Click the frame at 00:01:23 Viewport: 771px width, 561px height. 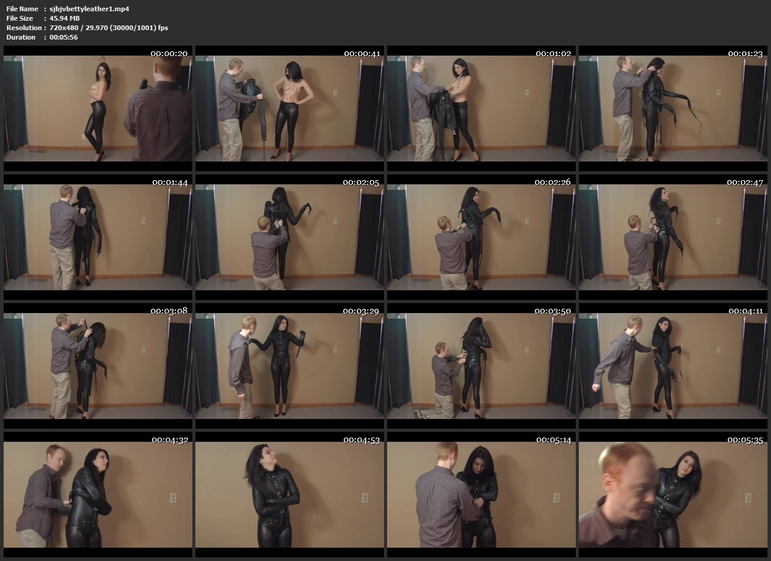673,109
